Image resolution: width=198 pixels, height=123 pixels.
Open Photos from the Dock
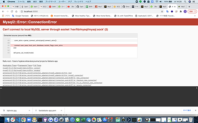(94, 120)
